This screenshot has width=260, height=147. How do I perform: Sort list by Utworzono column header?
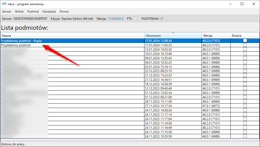[x=173, y=35]
